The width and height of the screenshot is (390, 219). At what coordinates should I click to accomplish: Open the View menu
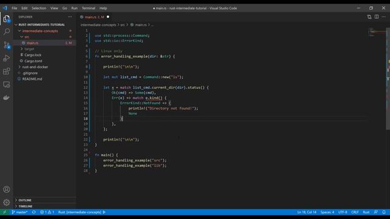(54, 8)
